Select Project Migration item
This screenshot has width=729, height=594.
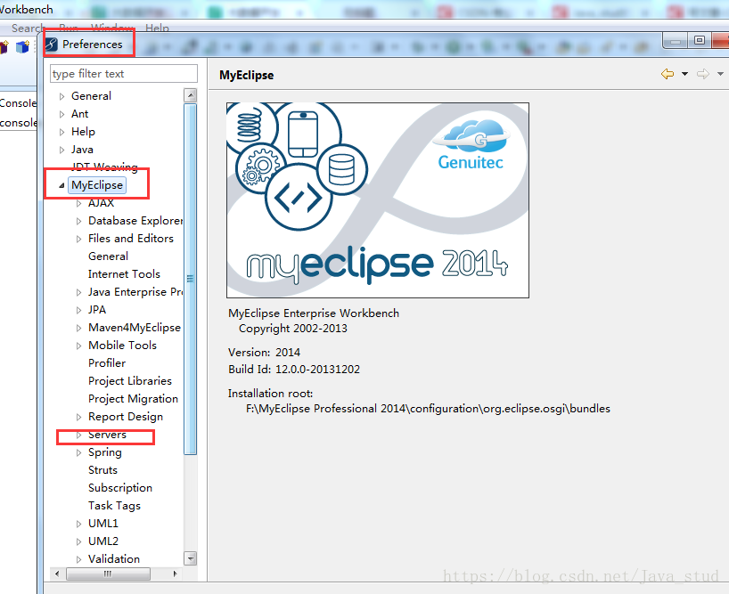tap(133, 399)
